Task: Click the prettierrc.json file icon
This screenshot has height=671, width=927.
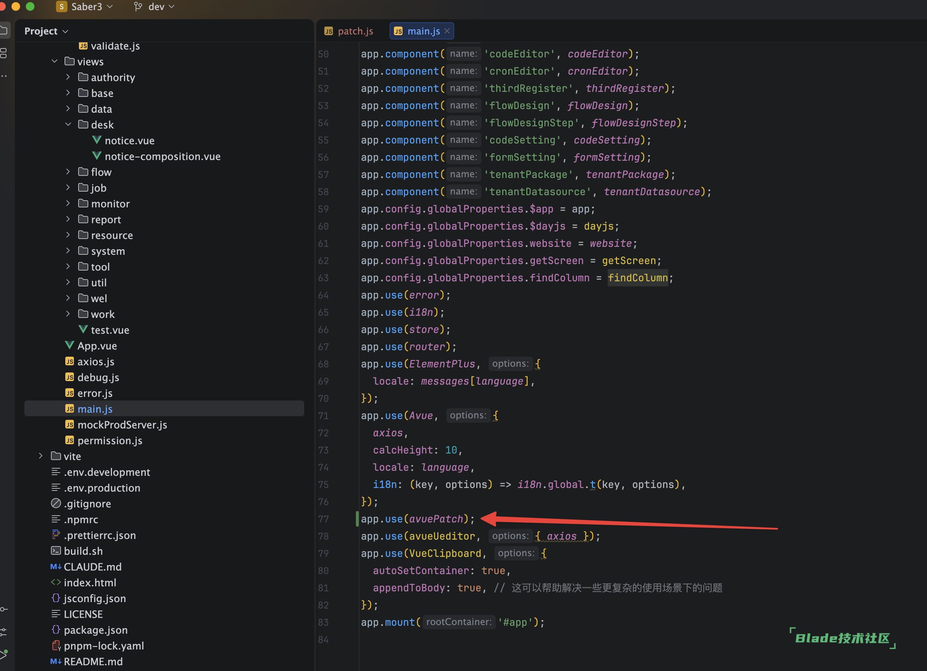Action: point(56,535)
